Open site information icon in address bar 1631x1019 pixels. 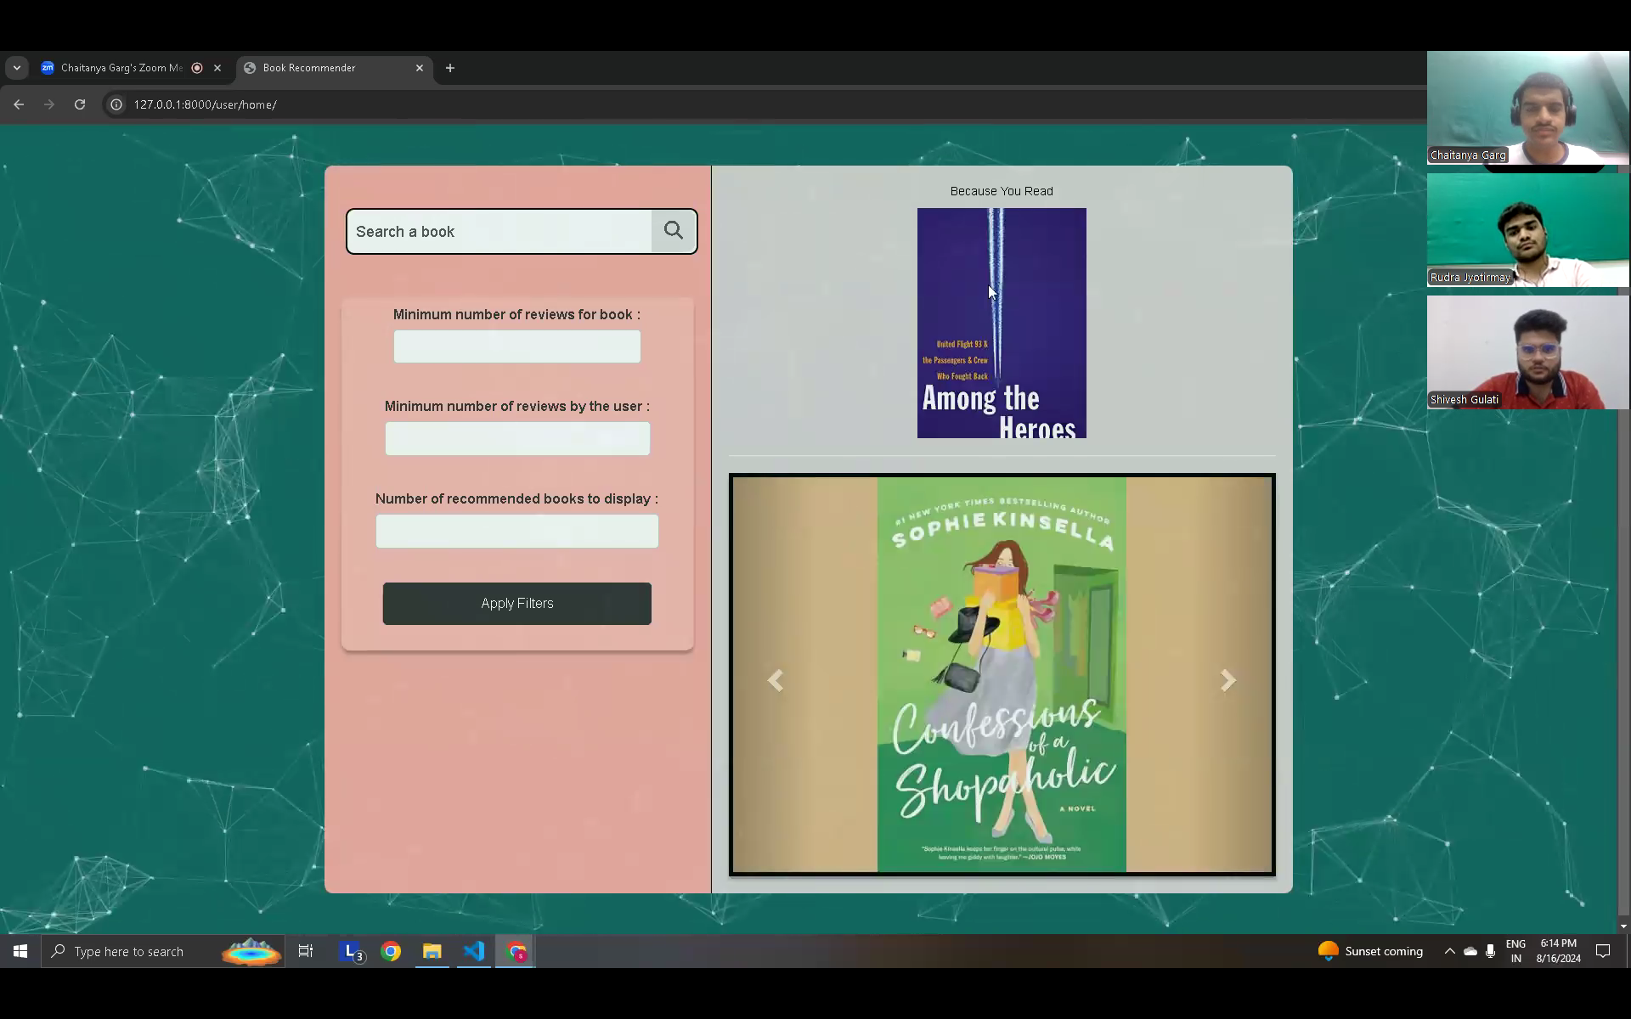coord(116,104)
